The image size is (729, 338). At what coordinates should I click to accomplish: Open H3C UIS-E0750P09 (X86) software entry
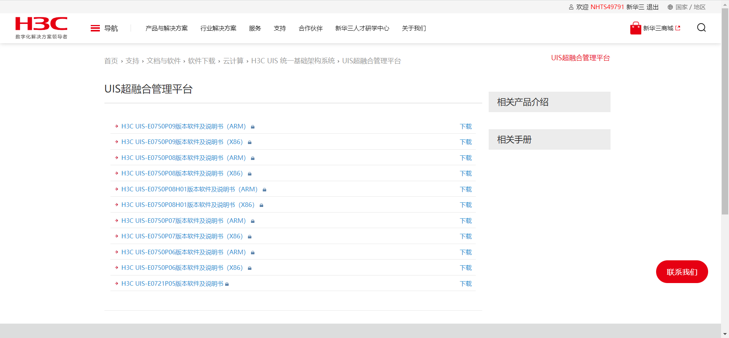tap(182, 142)
